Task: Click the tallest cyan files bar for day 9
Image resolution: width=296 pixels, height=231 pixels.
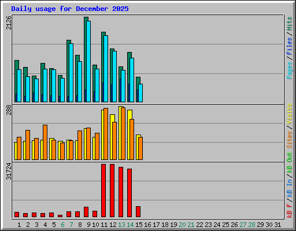Action: pyautogui.click(x=88, y=61)
